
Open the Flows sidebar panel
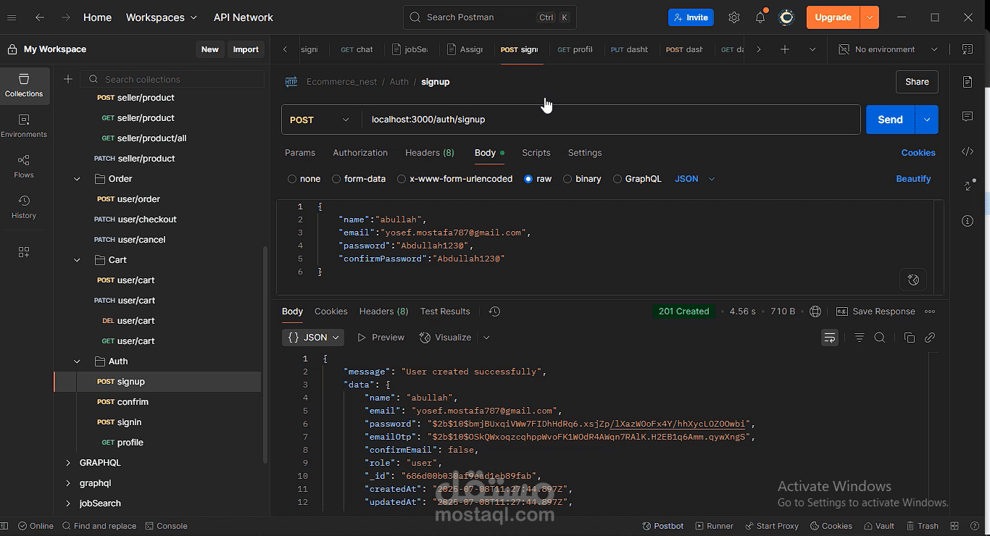pos(24,167)
